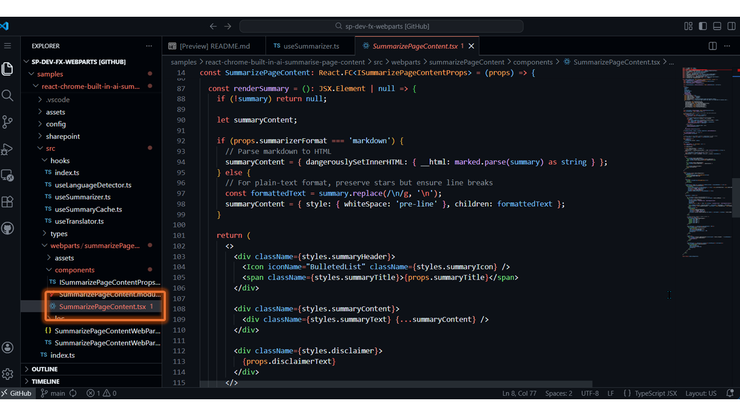Open the Search view in activity bar
The image size is (740, 416).
coord(8,95)
